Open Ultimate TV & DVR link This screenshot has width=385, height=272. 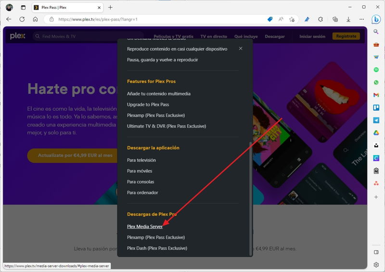[166, 126]
